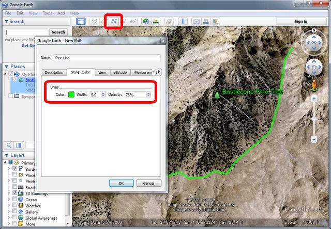
Task: Click the Weather layer sun icon
Action: tap(21, 205)
